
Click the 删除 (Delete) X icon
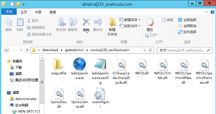(86, 22)
